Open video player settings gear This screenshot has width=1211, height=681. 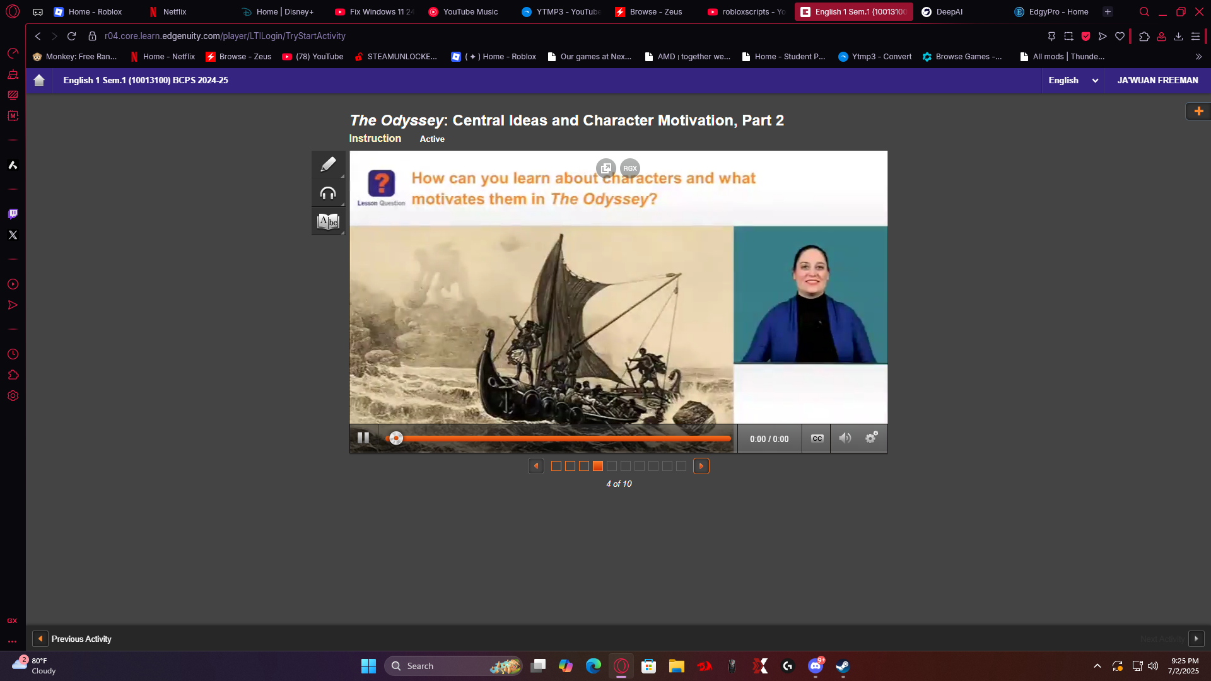tap(872, 438)
